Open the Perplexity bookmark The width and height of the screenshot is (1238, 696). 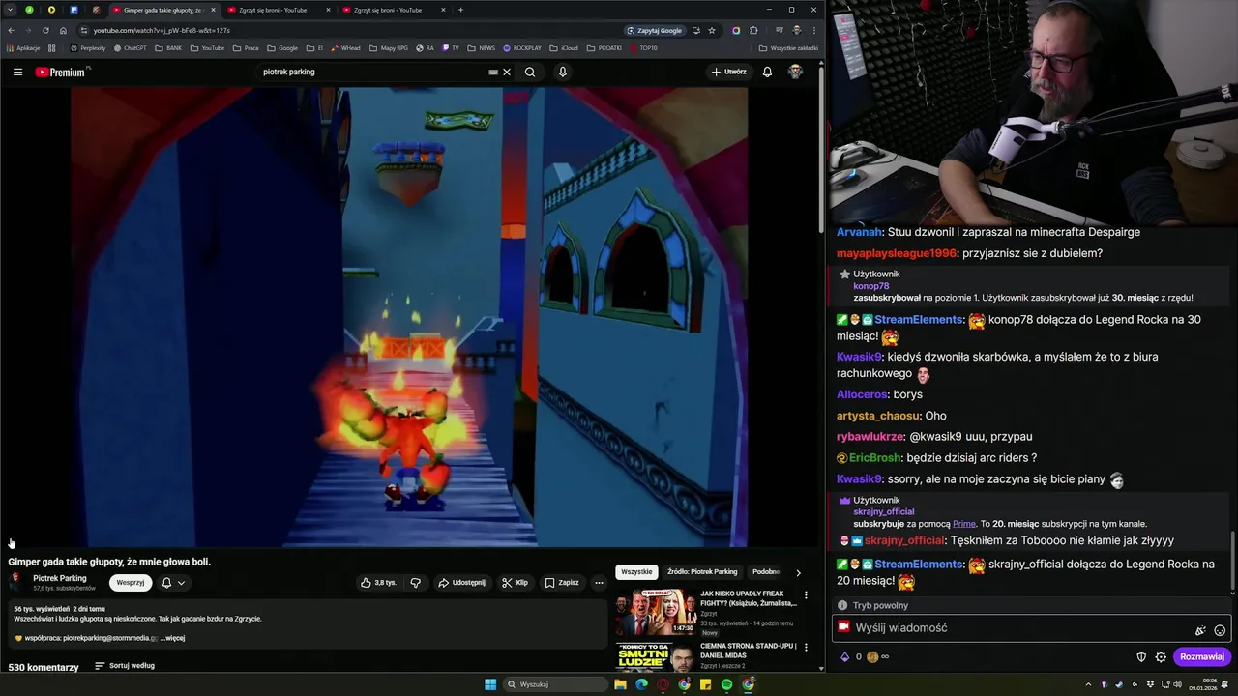point(88,47)
